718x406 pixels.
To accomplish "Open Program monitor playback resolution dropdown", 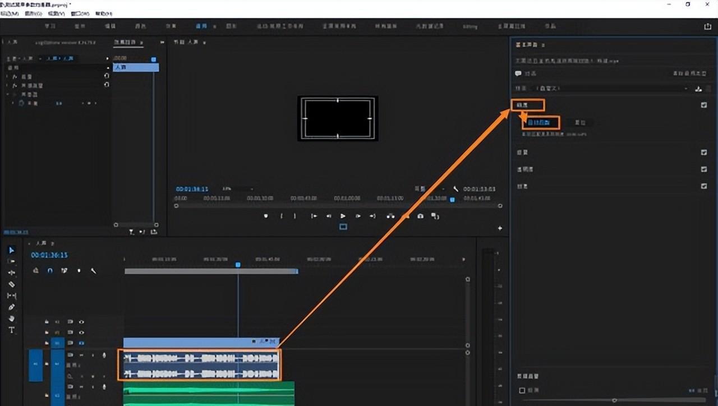I will [430, 189].
